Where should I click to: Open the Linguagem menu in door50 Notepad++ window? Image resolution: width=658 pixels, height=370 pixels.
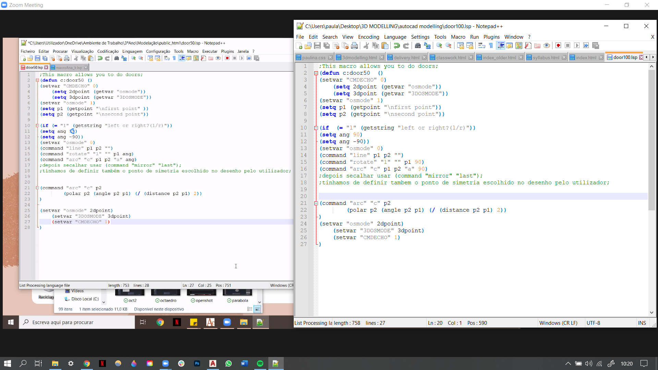pyautogui.click(x=132, y=51)
